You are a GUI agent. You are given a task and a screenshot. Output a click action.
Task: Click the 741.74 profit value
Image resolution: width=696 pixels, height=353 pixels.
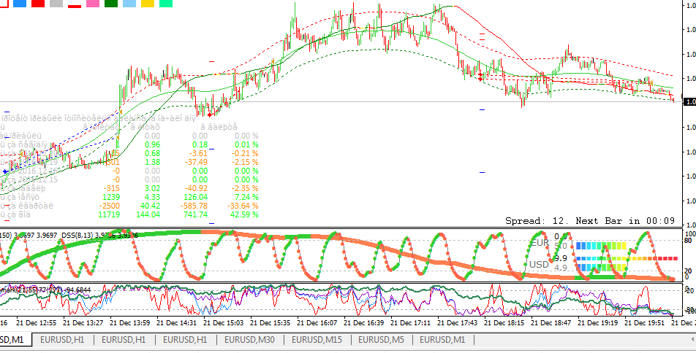coord(194,214)
